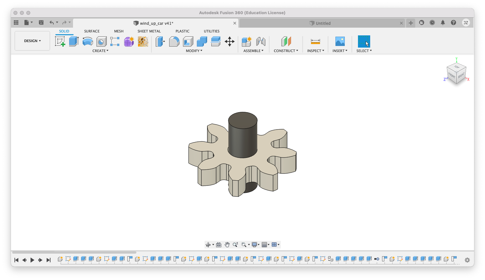Image resolution: width=485 pixels, height=280 pixels.
Task: Jump to the end of the timeline
Action: 49,260
